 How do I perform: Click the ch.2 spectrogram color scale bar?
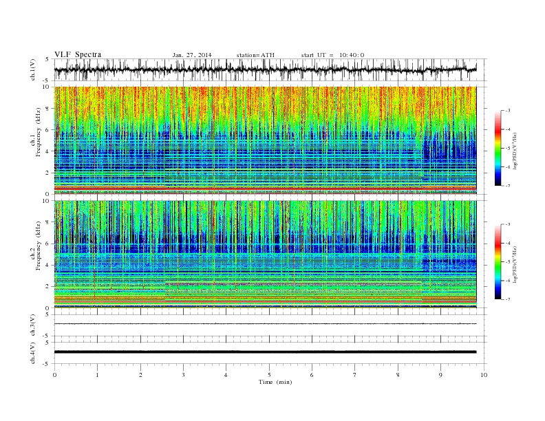point(498,262)
